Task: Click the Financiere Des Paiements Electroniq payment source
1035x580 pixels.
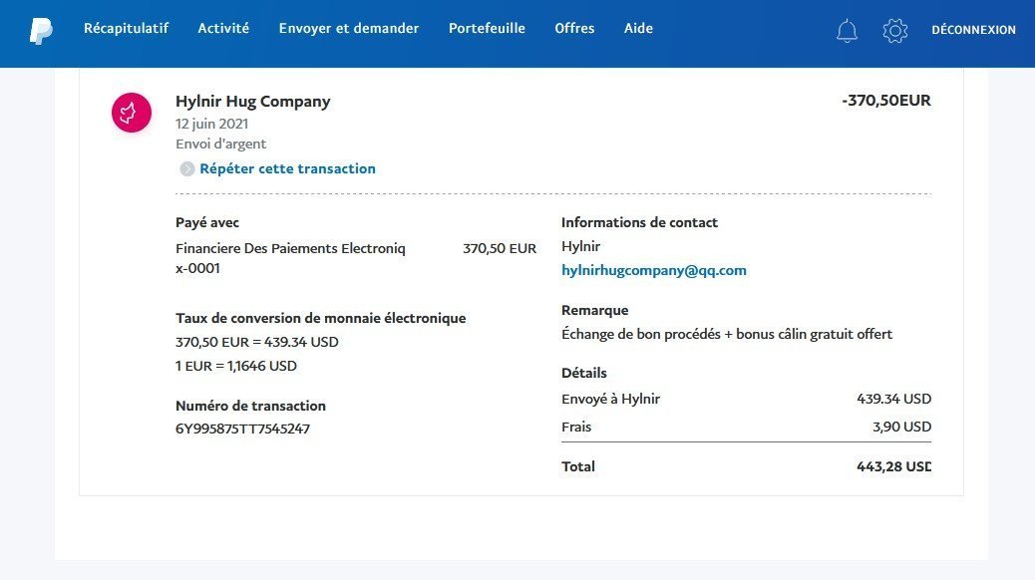Action: [290, 248]
